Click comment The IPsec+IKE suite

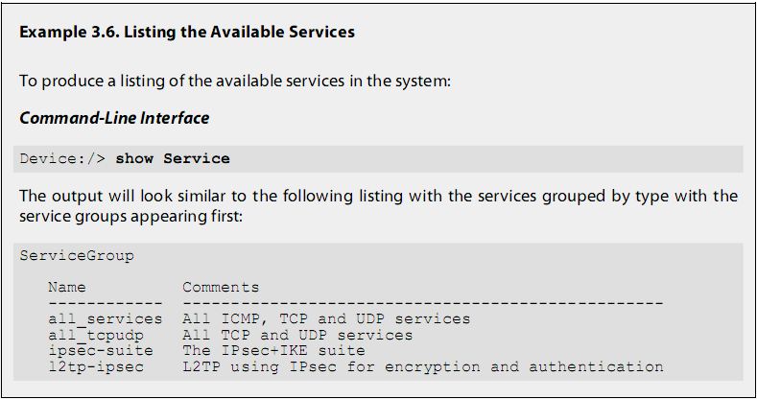[x=273, y=351]
